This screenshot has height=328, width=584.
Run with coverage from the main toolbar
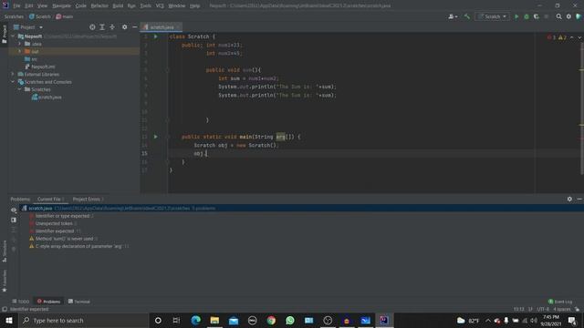[x=537, y=16]
